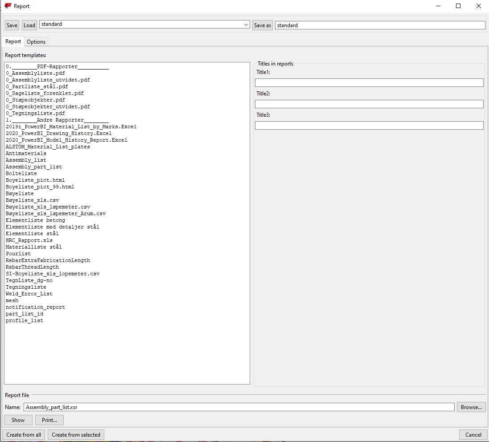489x442 pixels.
Task: Focus the Save as name field
Action: pos(380,25)
